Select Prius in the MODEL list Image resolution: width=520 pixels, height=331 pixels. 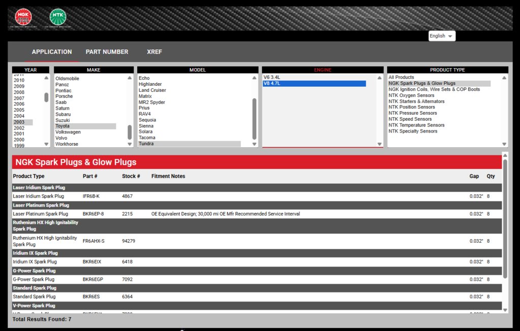144,108
